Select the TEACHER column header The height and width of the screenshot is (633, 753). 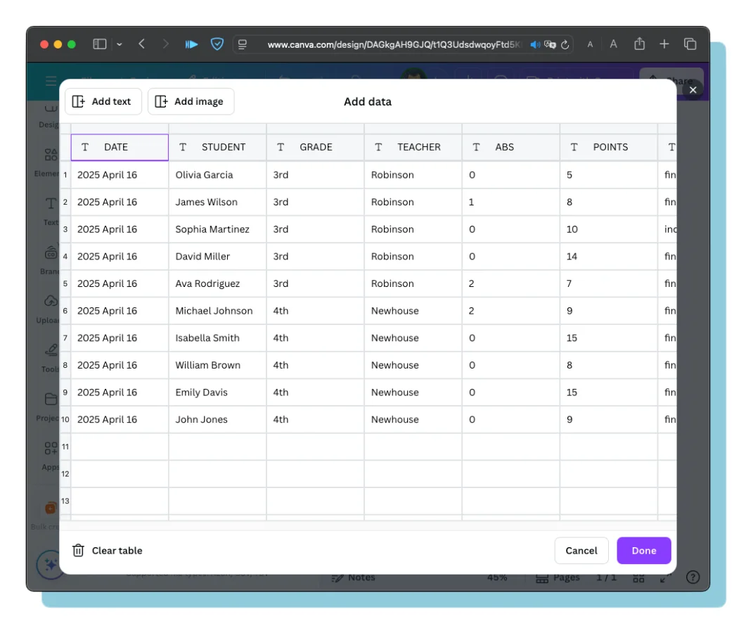coord(413,147)
